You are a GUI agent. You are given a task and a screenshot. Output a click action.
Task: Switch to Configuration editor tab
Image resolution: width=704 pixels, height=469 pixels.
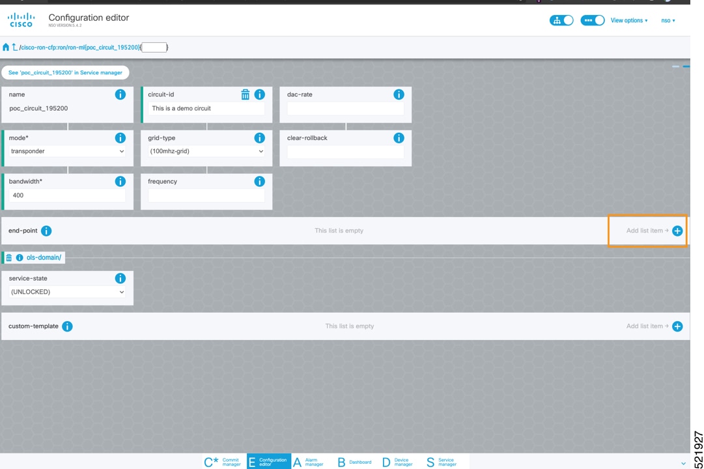[268, 462]
